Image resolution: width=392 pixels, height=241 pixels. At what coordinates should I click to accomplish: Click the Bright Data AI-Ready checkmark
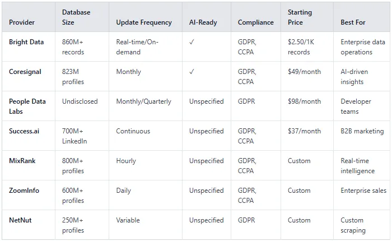pos(192,42)
